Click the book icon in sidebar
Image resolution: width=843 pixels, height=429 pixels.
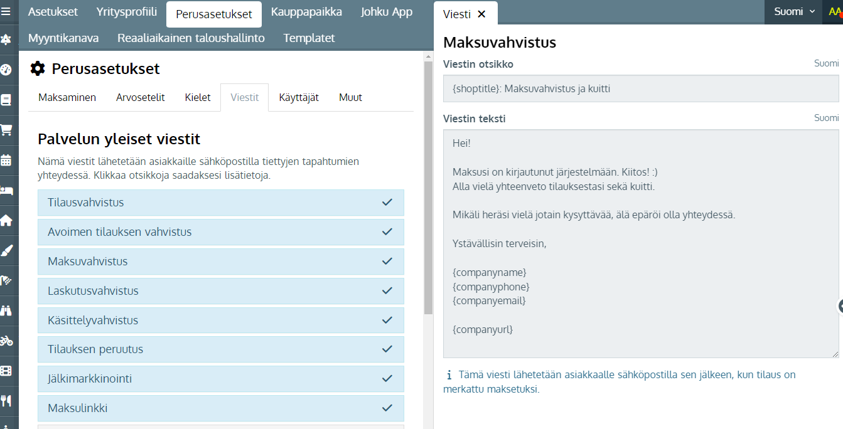point(6,100)
